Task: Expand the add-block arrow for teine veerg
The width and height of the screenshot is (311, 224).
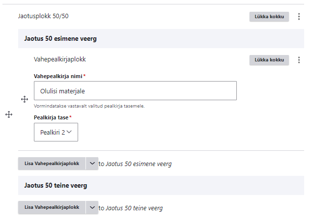Action: click(x=92, y=207)
